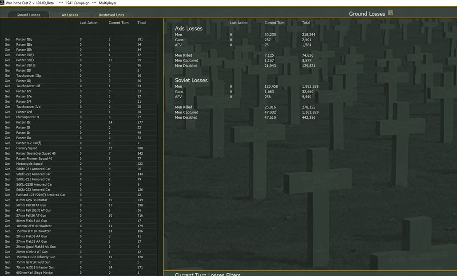Click the Last Action header in unit list
This screenshot has width=457, height=276.
(88, 23)
